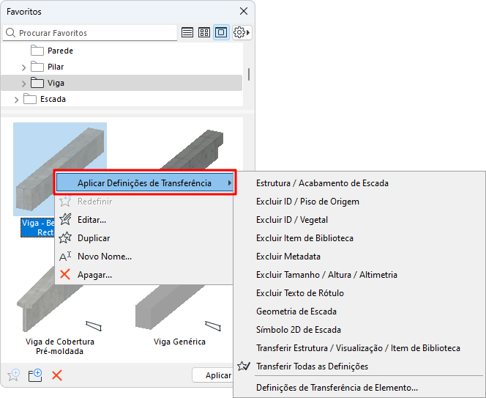Select Excluir Texto de Rótulo

359,293
